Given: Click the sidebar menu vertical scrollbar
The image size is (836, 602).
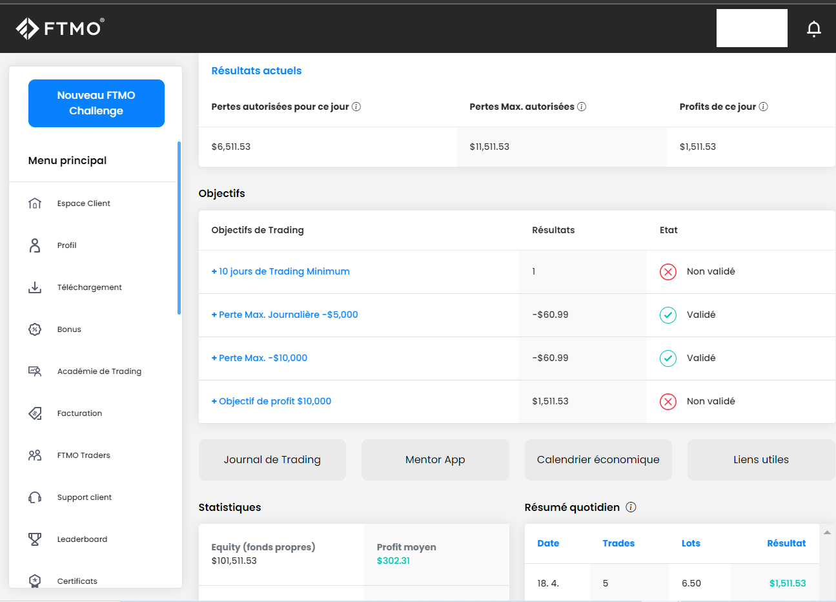Looking at the screenshot, I should coord(179,227).
